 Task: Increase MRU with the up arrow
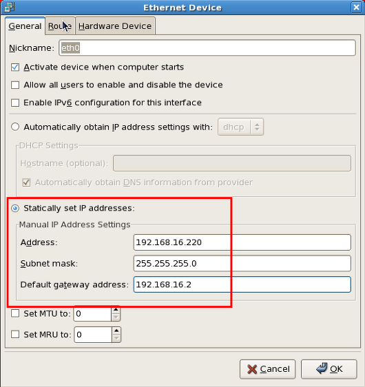(x=116, y=331)
